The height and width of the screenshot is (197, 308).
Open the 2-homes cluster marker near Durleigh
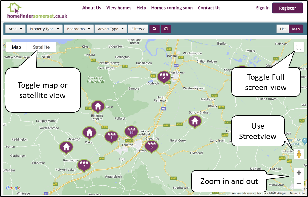coord(164,77)
